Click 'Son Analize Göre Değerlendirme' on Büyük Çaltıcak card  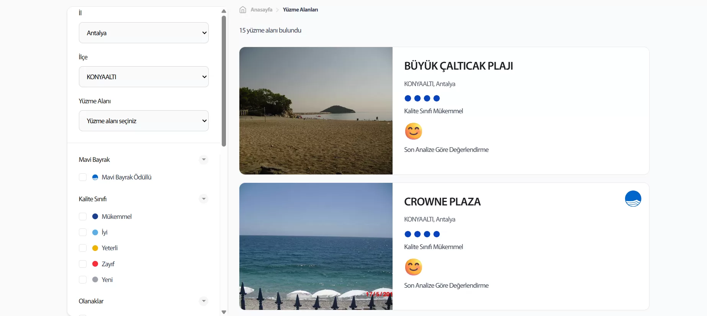click(446, 150)
